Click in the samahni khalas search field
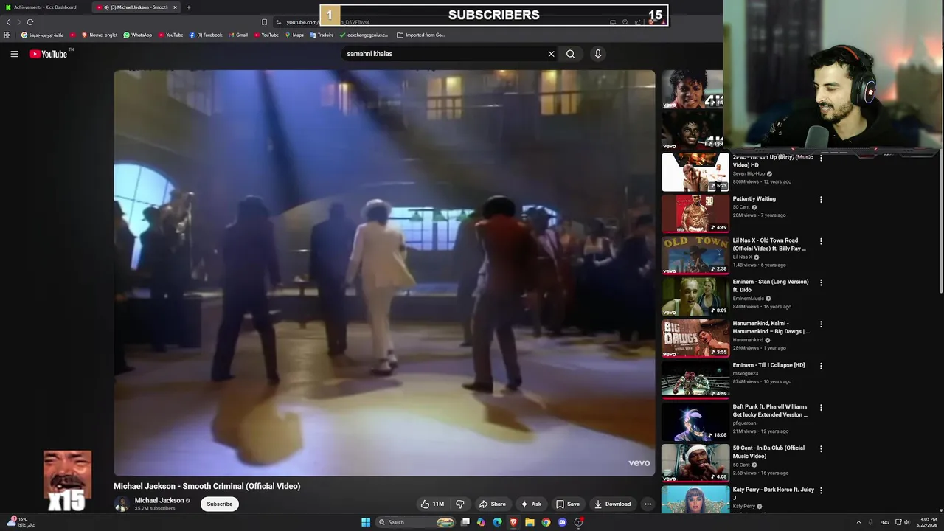The image size is (944, 531). tap(442, 54)
